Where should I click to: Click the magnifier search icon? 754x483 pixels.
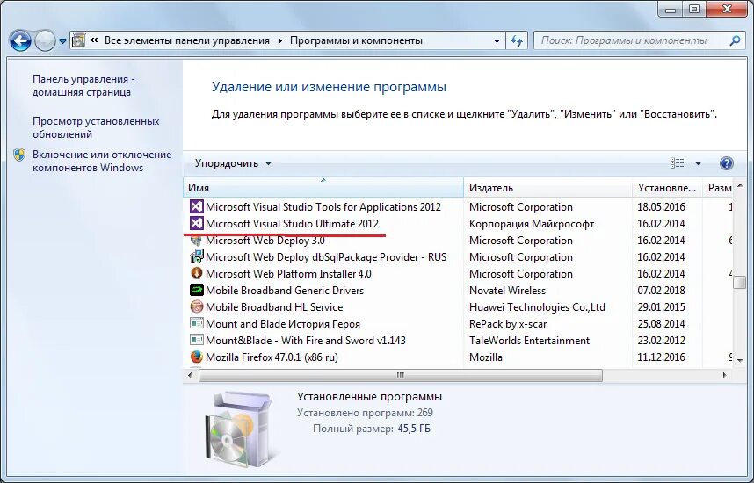735,41
